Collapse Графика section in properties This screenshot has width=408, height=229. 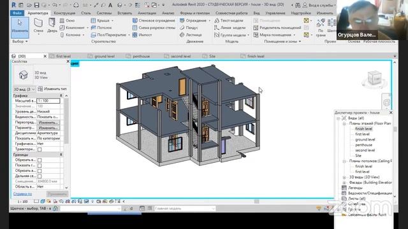(x=61, y=96)
